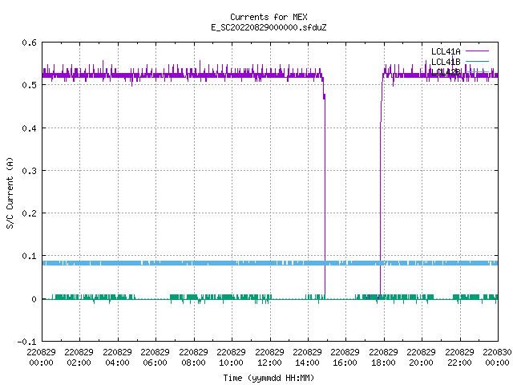Screen dimensions: 513x385
Task: Click the LCL41A legend label
Action: point(446,51)
